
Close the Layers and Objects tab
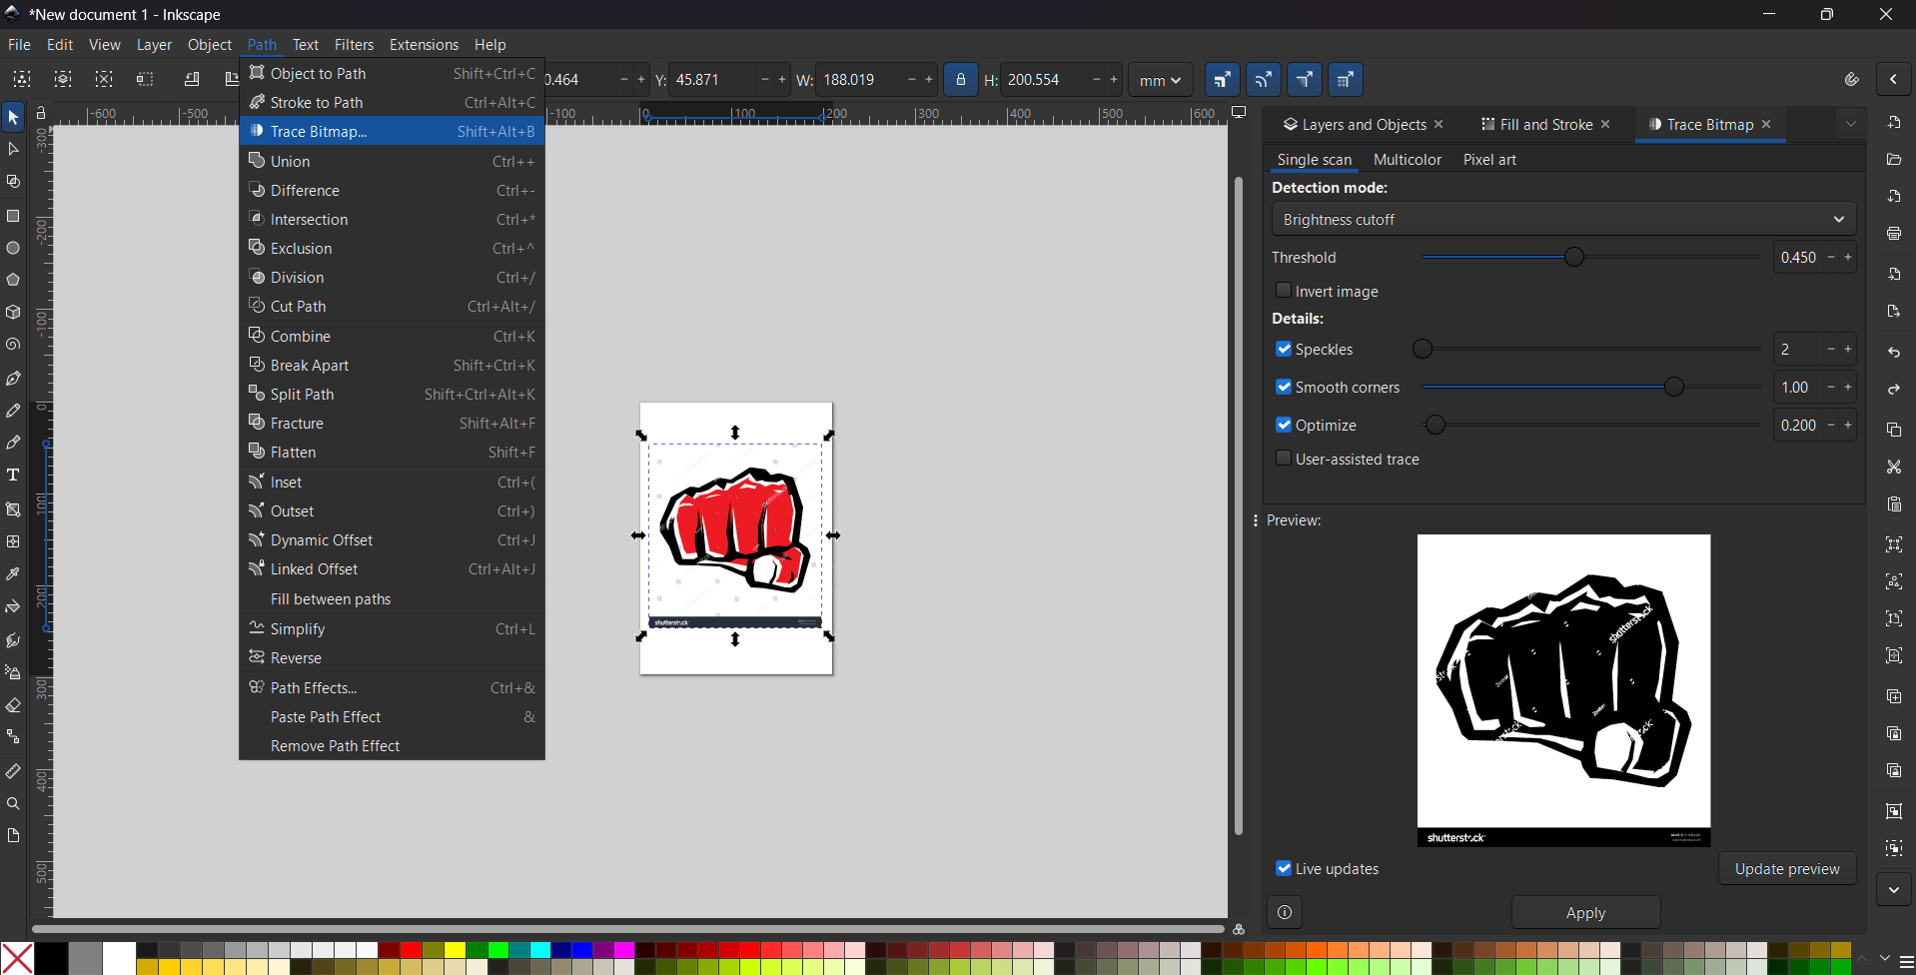pyautogui.click(x=1438, y=124)
